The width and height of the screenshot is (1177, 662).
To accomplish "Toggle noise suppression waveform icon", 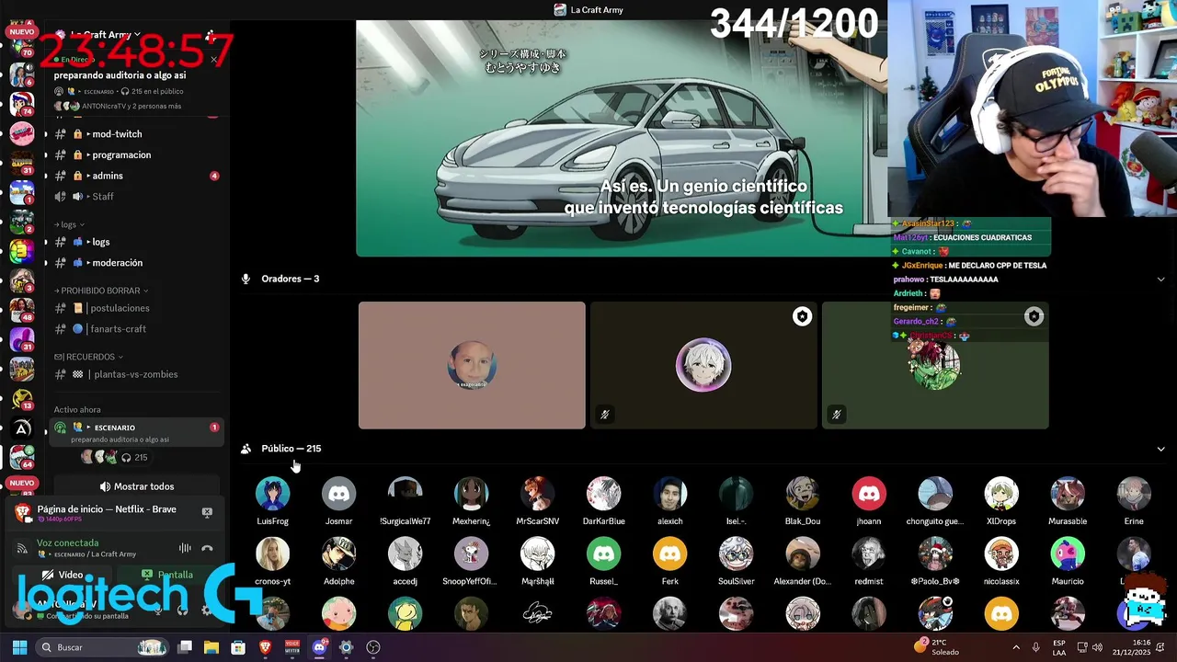I will (x=185, y=548).
